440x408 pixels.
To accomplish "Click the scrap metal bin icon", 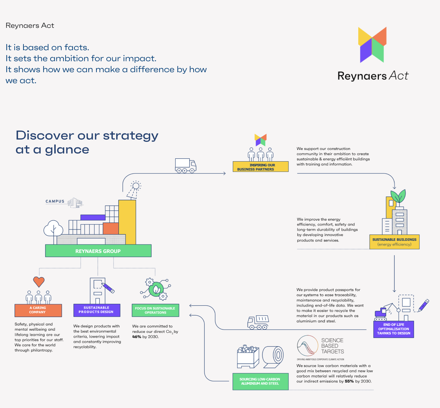I will coord(248,356).
